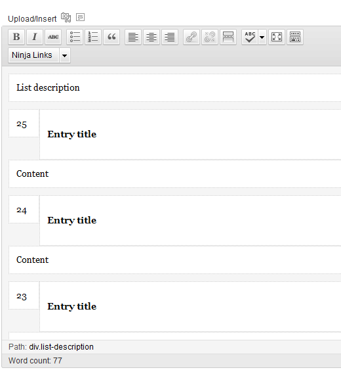Align text right
Viewport: 341px width, 370px height.
click(x=170, y=37)
